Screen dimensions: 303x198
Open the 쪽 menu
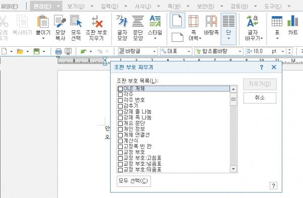[174, 7]
